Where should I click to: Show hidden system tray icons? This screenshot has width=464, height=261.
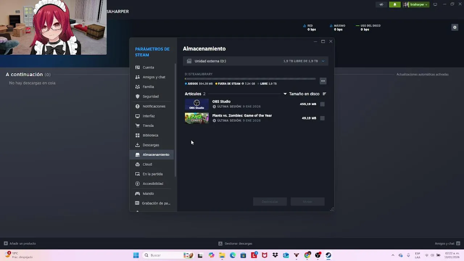(393, 255)
